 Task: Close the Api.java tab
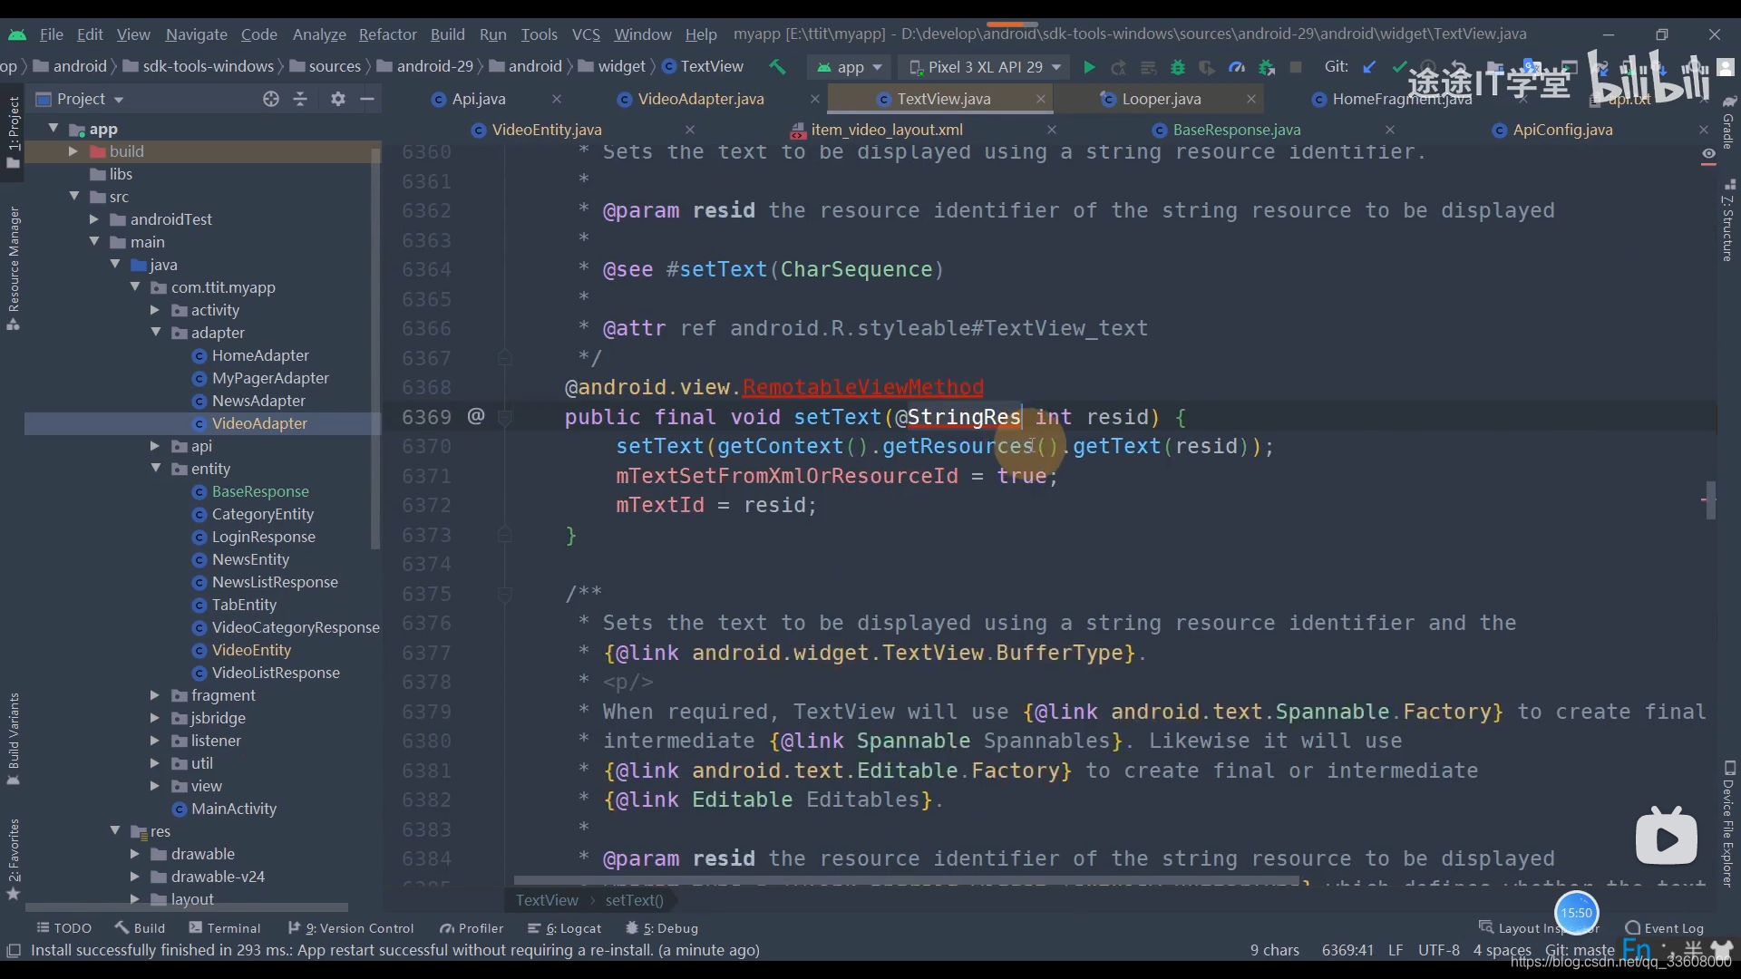pos(557,99)
